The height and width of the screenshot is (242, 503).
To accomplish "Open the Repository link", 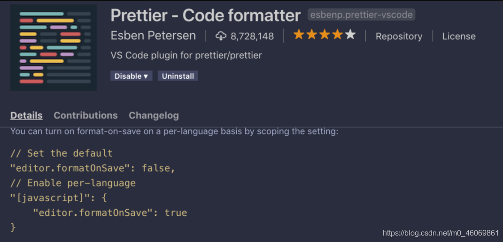I will coord(399,36).
